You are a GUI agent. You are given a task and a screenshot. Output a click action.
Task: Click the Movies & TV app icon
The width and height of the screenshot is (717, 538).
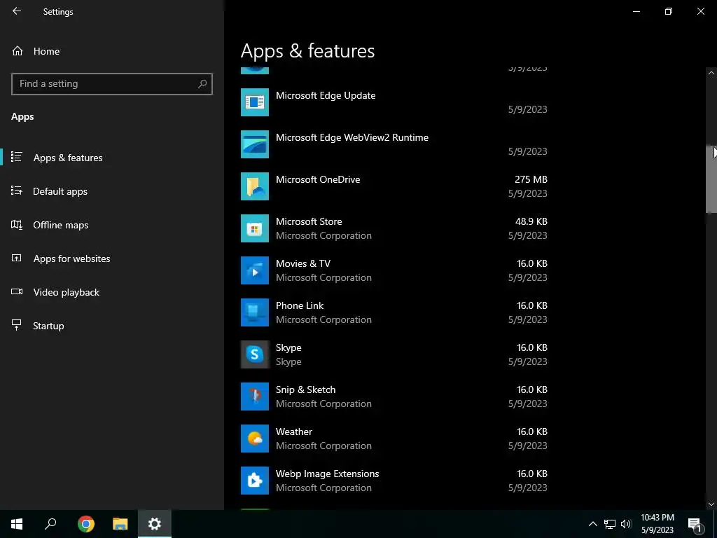255,270
